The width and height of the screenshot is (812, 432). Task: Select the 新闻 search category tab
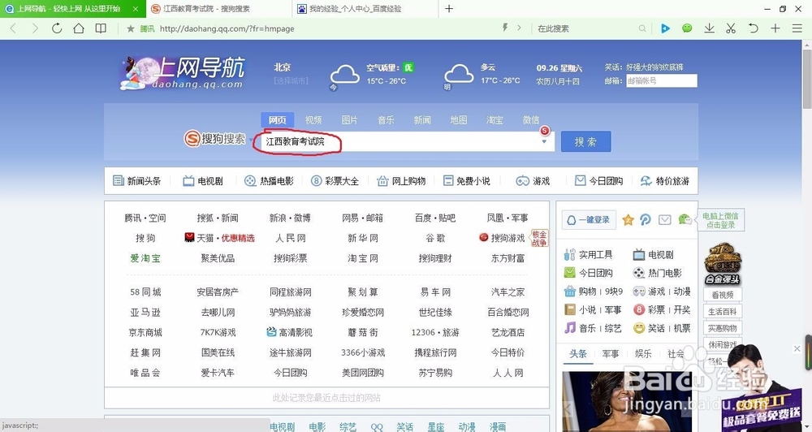pos(422,120)
